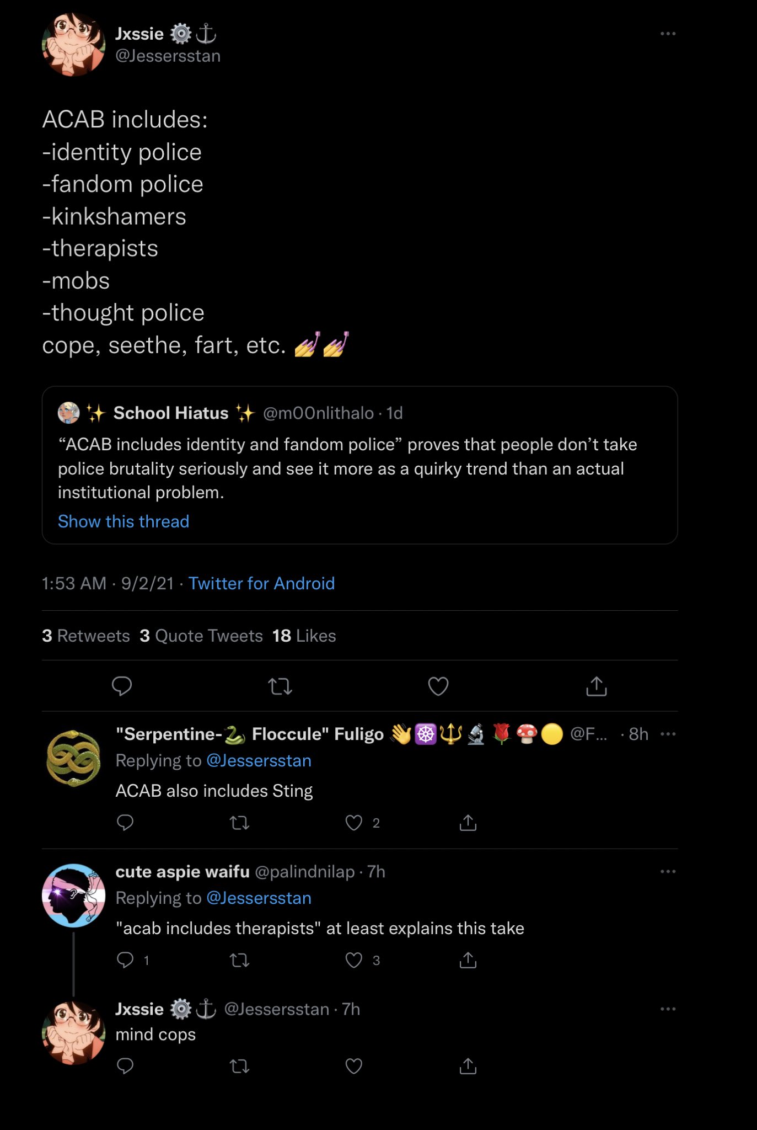
Task: Open more options on cute aspie waifu's reply
Action: [x=668, y=871]
